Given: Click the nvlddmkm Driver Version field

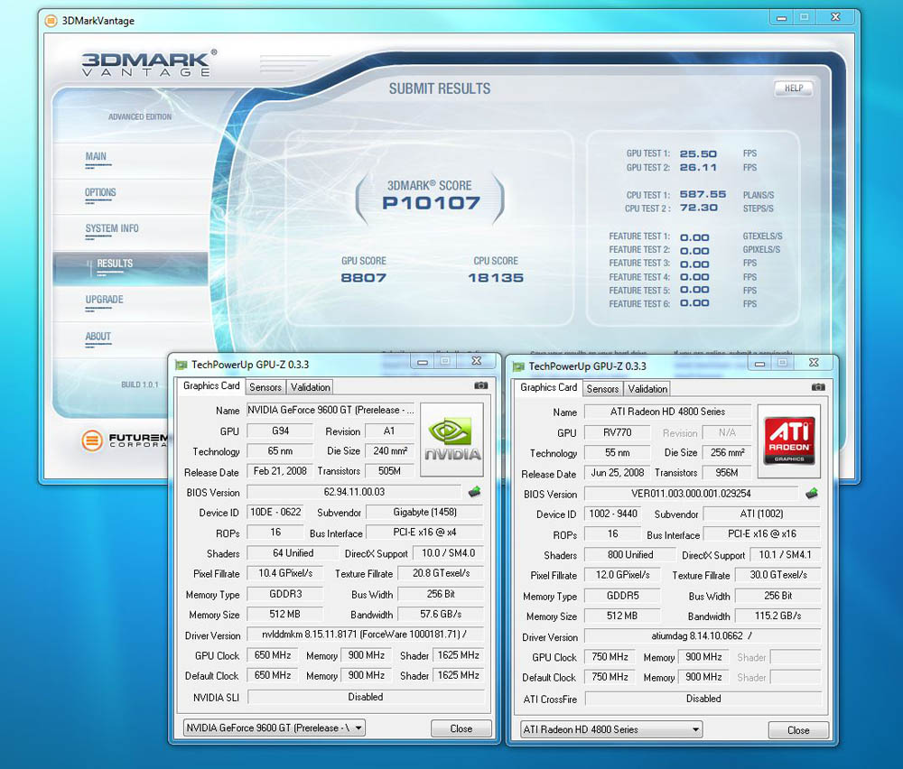Looking at the screenshot, I should (x=365, y=635).
